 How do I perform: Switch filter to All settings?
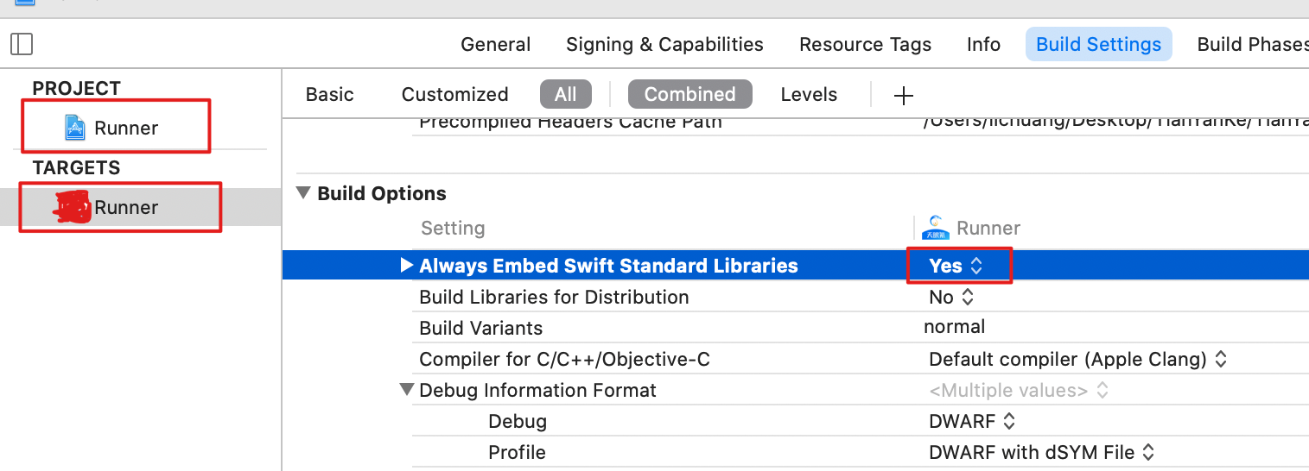tap(565, 94)
